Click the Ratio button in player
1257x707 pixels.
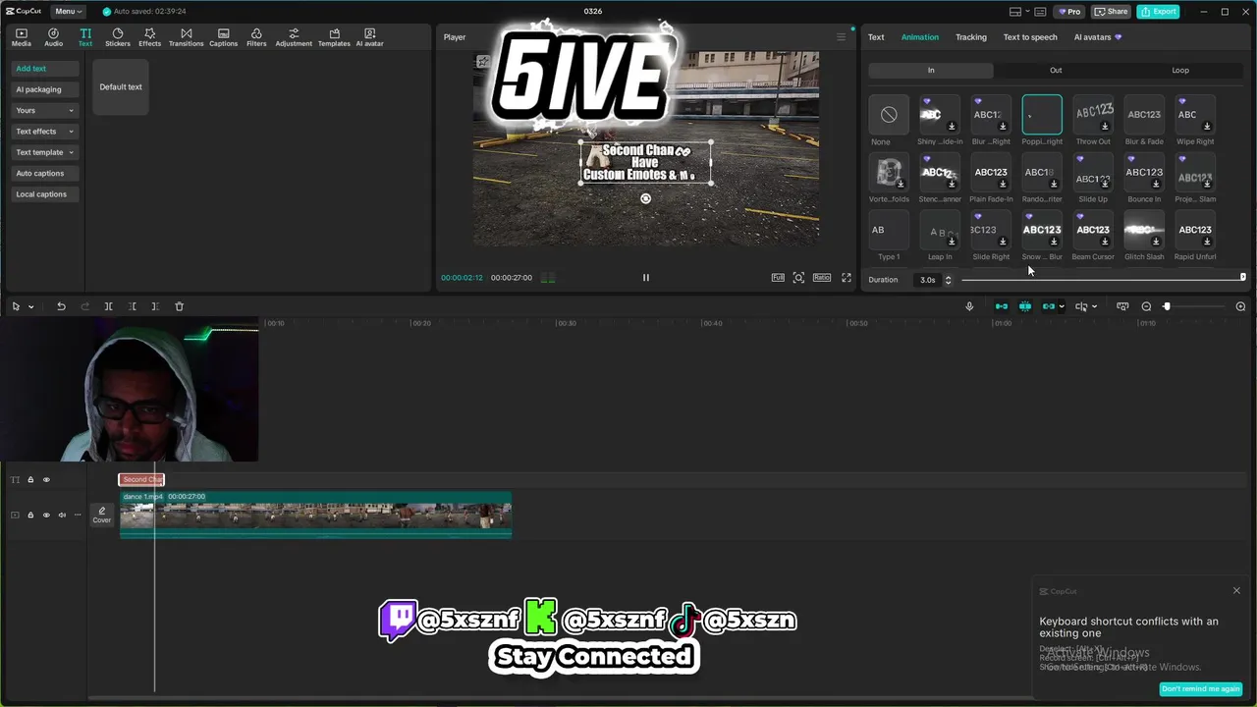coord(822,278)
